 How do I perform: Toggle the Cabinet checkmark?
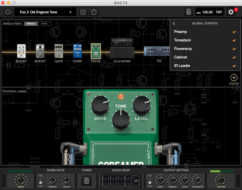(234, 57)
